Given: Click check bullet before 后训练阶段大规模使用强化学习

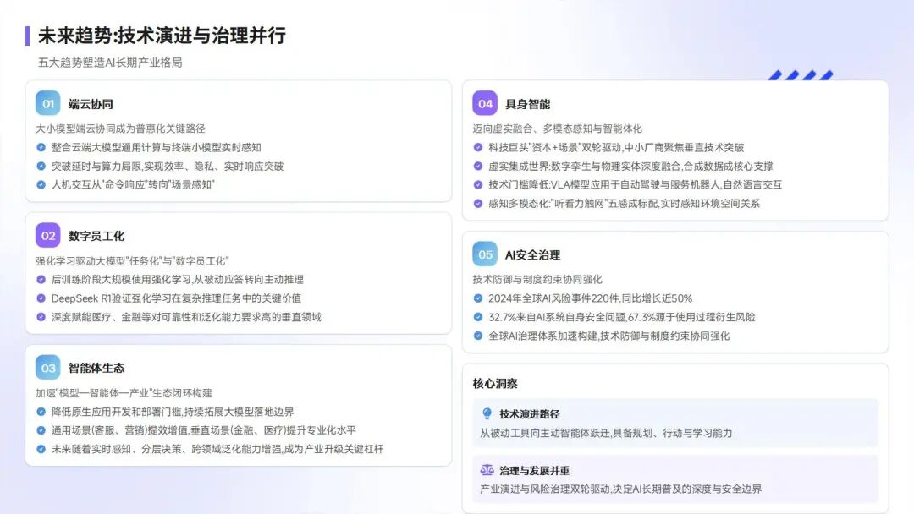Looking at the screenshot, I should click(41, 280).
